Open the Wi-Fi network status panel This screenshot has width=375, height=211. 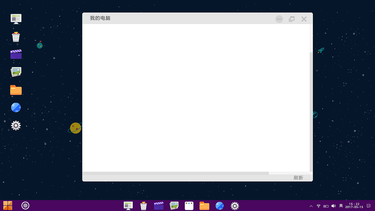(x=318, y=206)
